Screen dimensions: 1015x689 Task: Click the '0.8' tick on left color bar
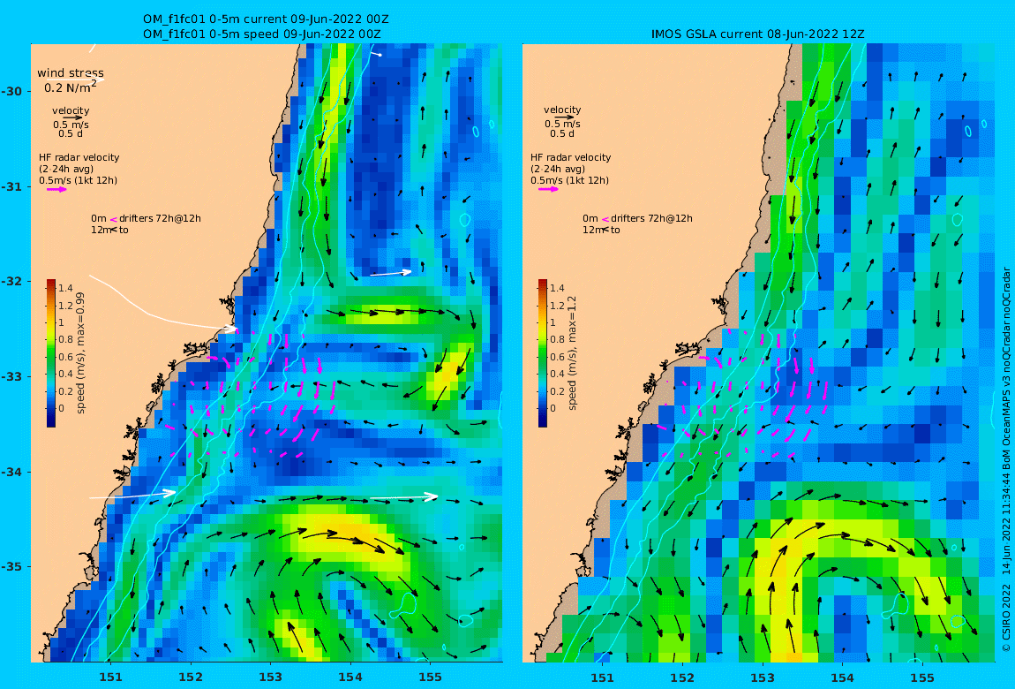click(65, 340)
